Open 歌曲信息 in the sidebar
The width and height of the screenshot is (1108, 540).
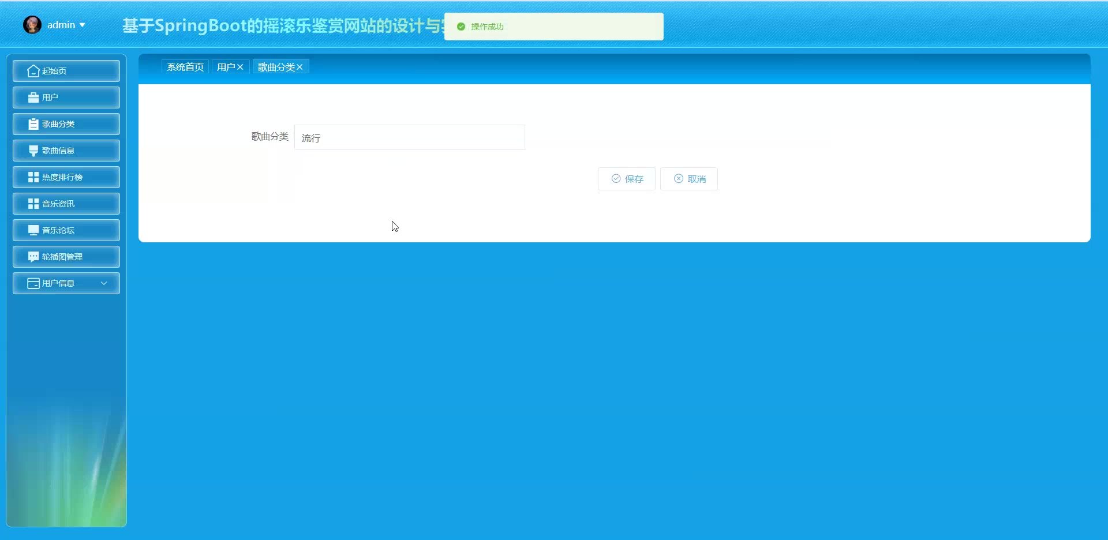point(66,151)
